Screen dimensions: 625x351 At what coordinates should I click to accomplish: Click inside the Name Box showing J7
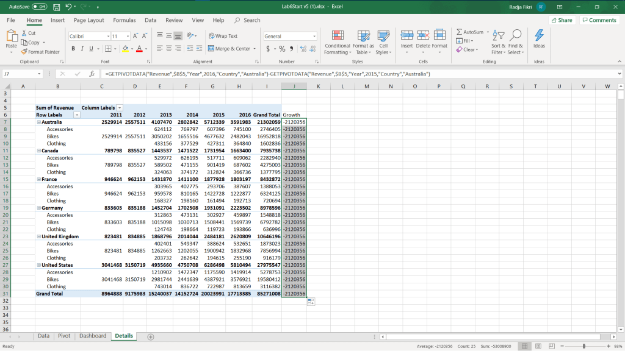[x=18, y=74]
